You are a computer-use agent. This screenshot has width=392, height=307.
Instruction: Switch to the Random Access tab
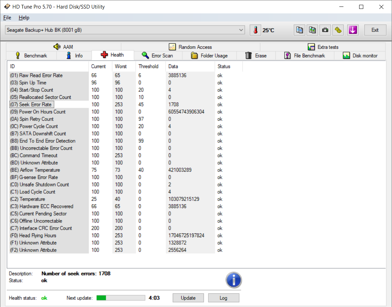191,47
